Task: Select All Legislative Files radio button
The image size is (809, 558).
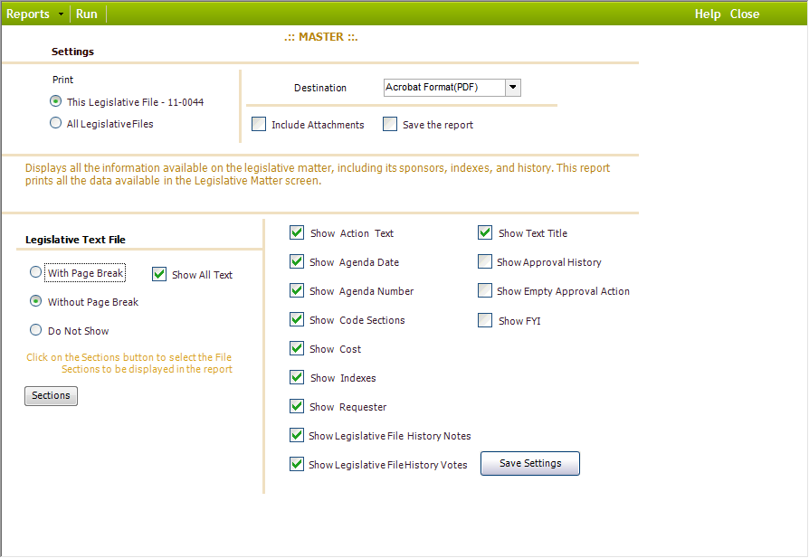Action: [56, 123]
